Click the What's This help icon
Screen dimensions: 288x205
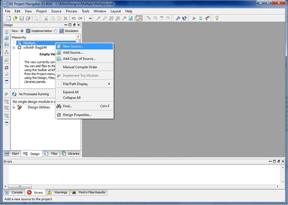point(184,18)
